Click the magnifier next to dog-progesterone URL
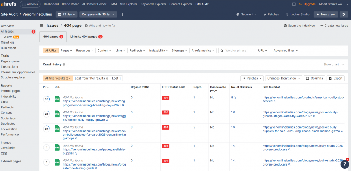 123,105
